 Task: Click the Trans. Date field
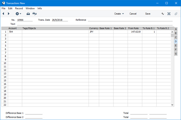pyautogui.click(x=60, y=20)
